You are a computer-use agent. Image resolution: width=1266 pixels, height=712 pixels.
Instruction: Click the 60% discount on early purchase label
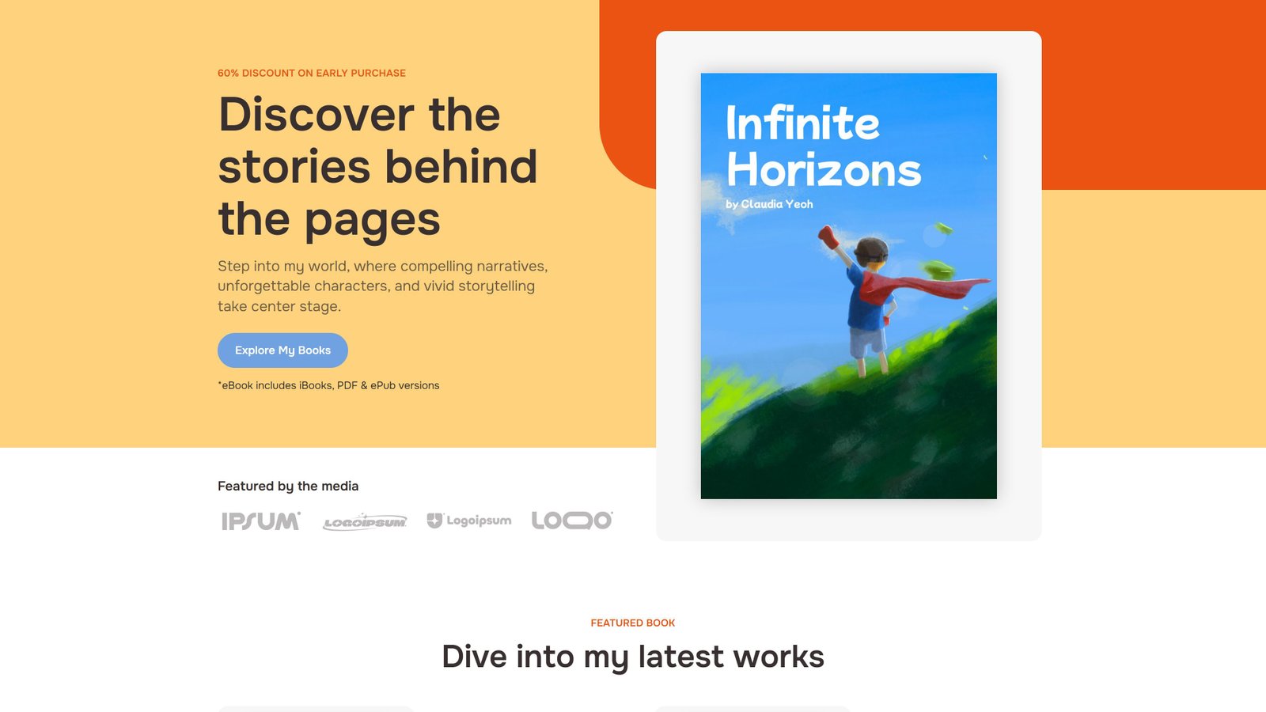point(312,73)
